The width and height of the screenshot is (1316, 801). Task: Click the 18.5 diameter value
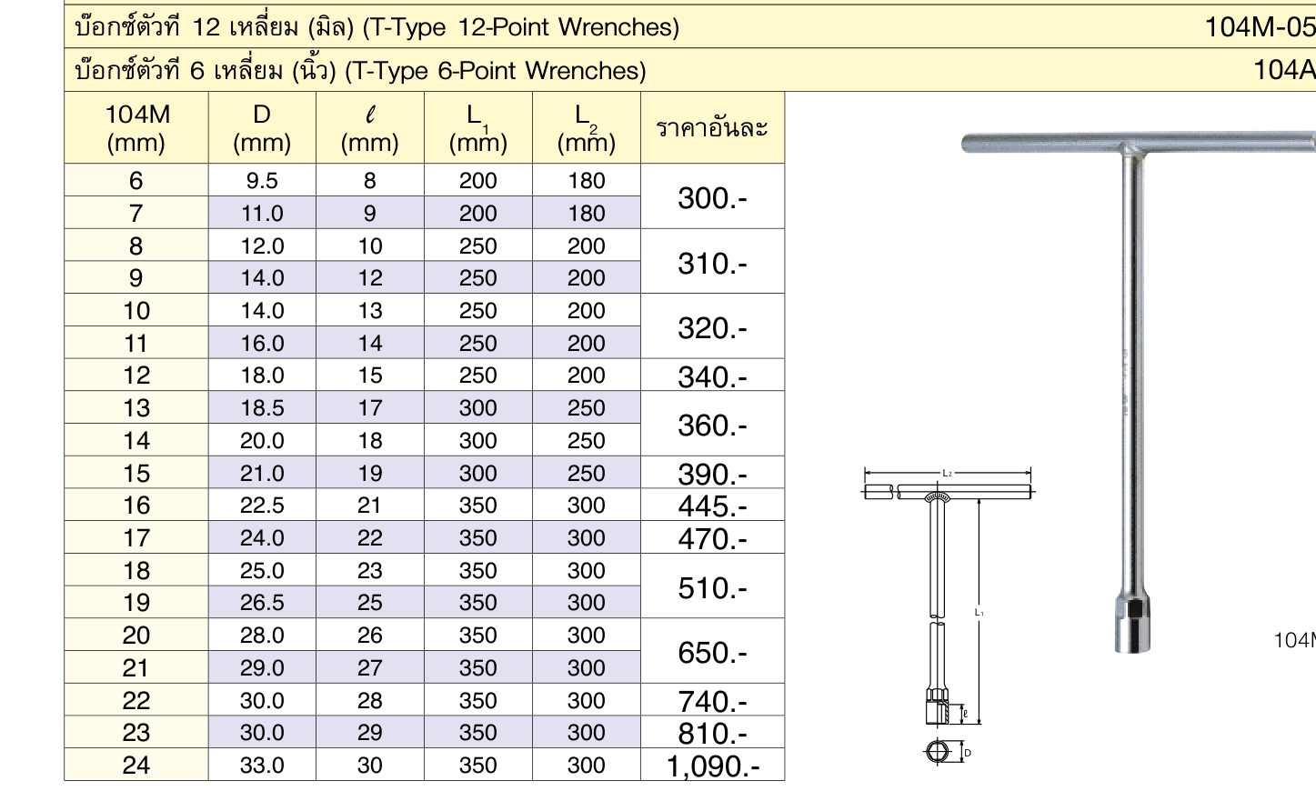[262, 408]
